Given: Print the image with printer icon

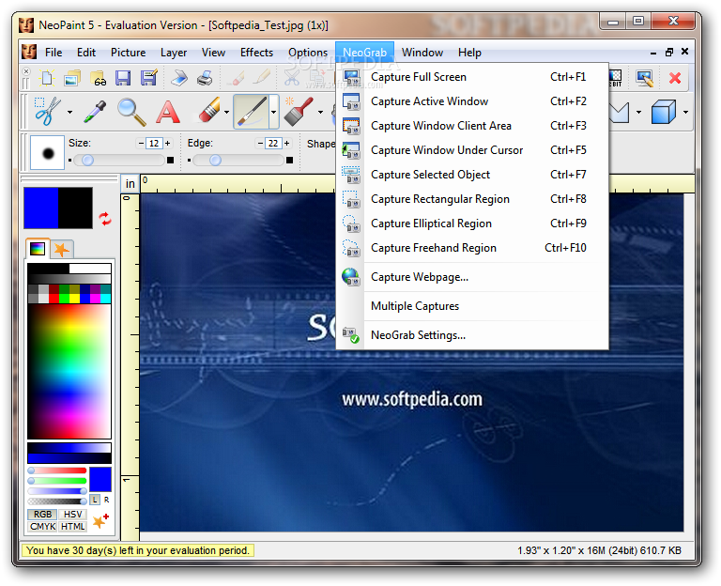Looking at the screenshot, I should (205, 78).
